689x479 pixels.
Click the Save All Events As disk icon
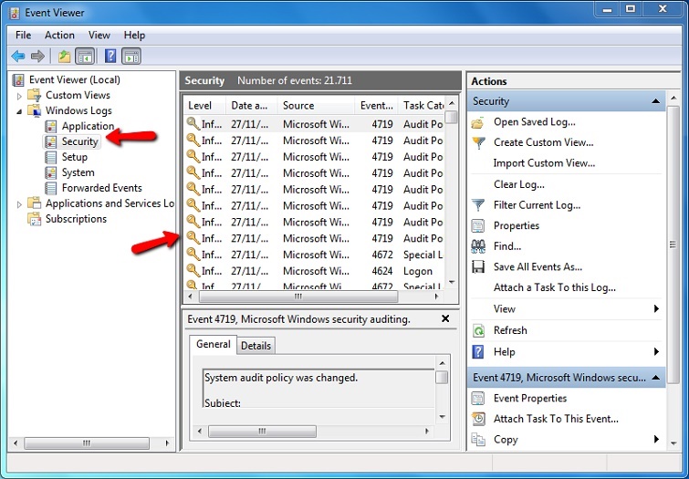click(478, 267)
